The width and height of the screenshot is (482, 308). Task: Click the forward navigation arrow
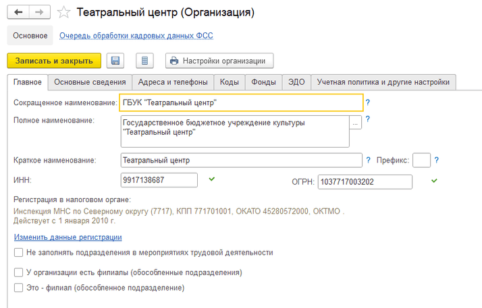(x=39, y=12)
